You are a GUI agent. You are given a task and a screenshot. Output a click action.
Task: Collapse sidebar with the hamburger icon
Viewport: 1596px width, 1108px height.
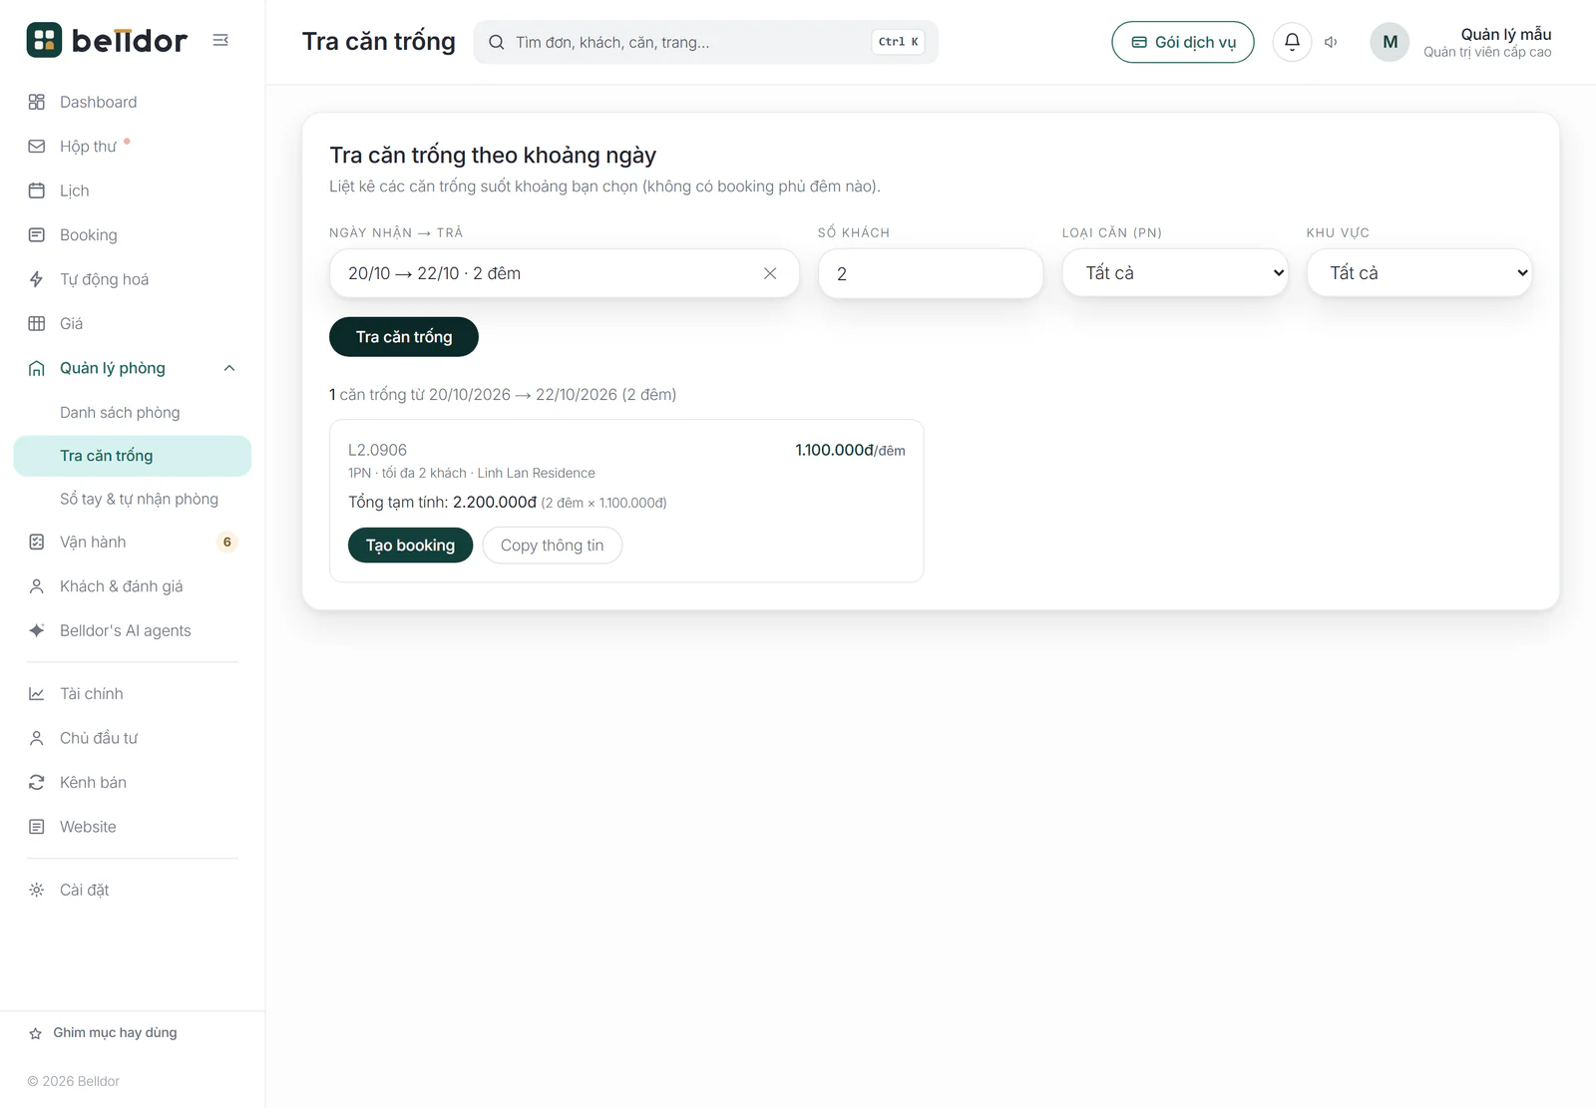[x=220, y=40]
